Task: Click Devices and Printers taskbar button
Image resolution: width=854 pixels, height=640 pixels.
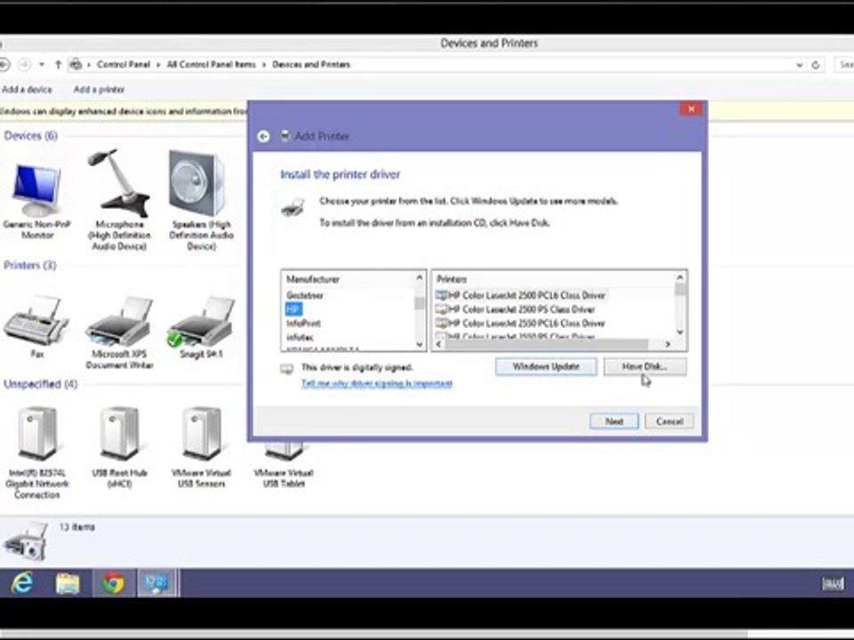Action: pos(157,583)
